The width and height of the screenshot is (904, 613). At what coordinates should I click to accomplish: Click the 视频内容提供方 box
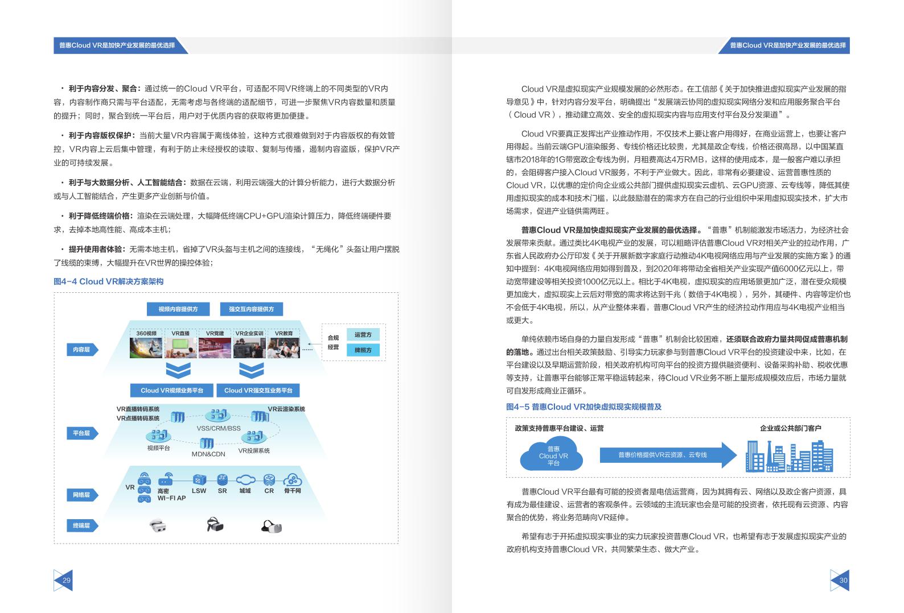(x=178, y=309)
